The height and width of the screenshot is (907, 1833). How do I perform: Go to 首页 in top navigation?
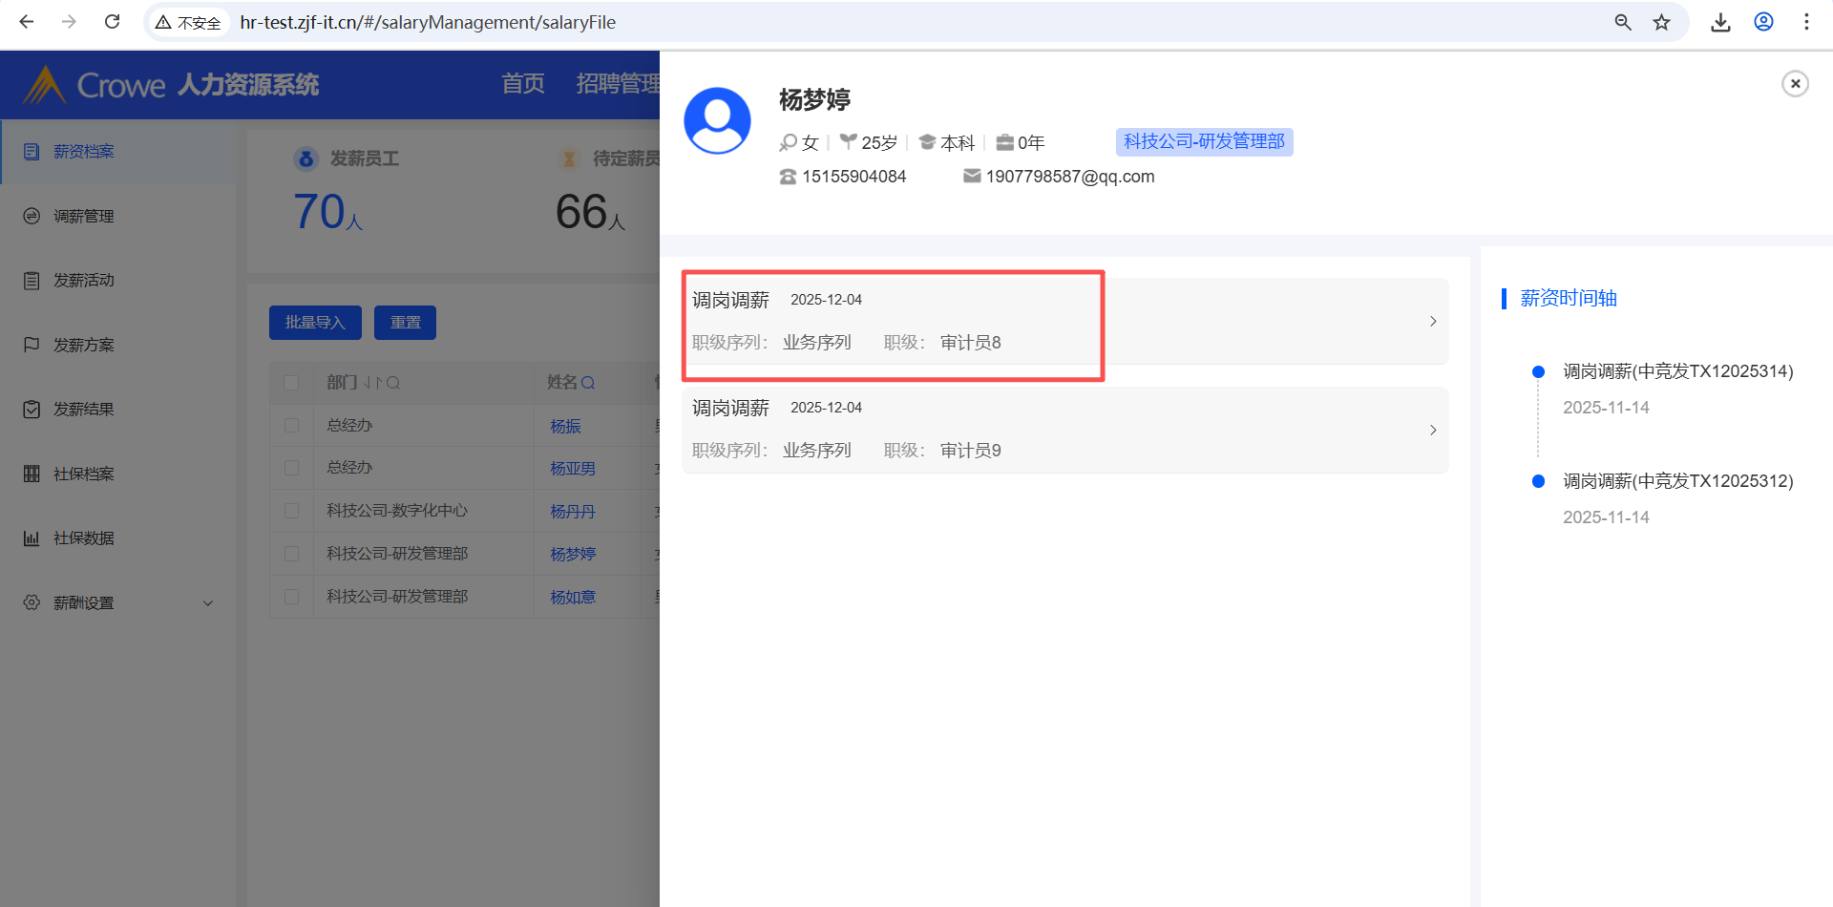(523, 84)
